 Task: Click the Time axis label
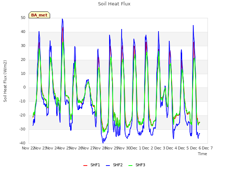pos(203,154)
